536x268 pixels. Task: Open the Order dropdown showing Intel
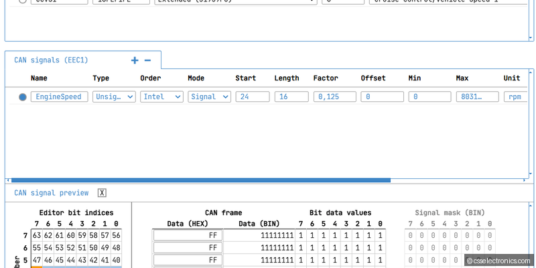pyautogui.click(x=161, y=96)
